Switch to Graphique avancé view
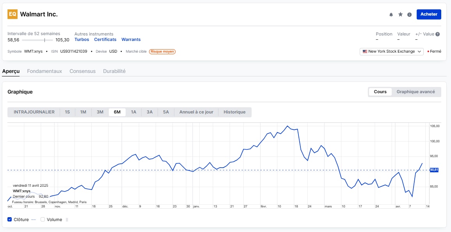Screen dimensions: 451x232 coord(415,92)
